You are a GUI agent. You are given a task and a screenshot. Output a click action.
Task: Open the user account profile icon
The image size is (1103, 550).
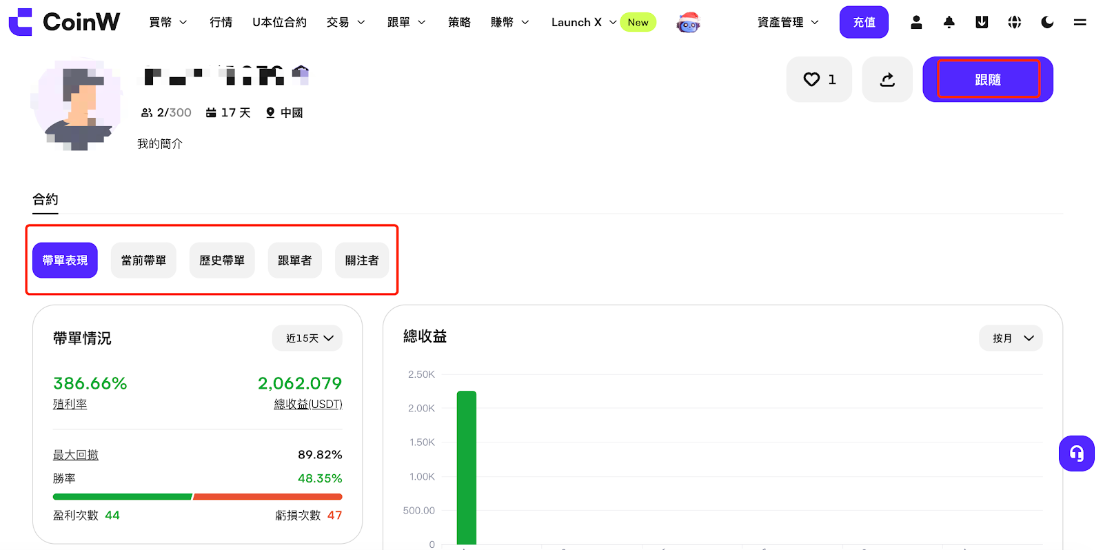click(916, 22)
